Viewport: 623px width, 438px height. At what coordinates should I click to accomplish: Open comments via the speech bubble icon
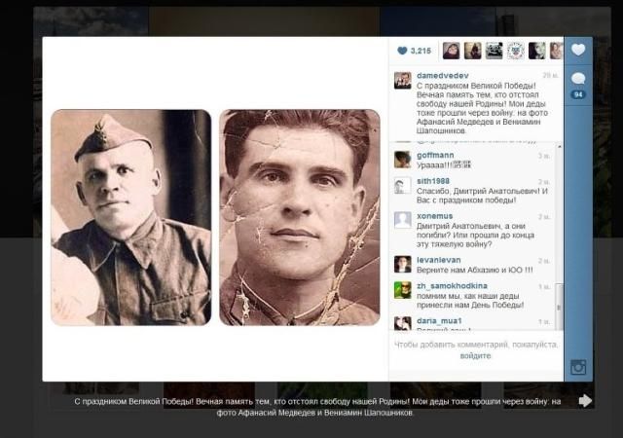[578, 78]
